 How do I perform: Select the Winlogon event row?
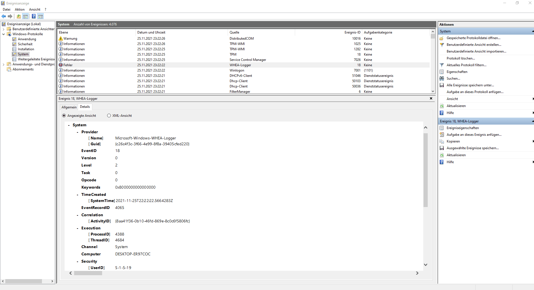click(x=243, y=70)
